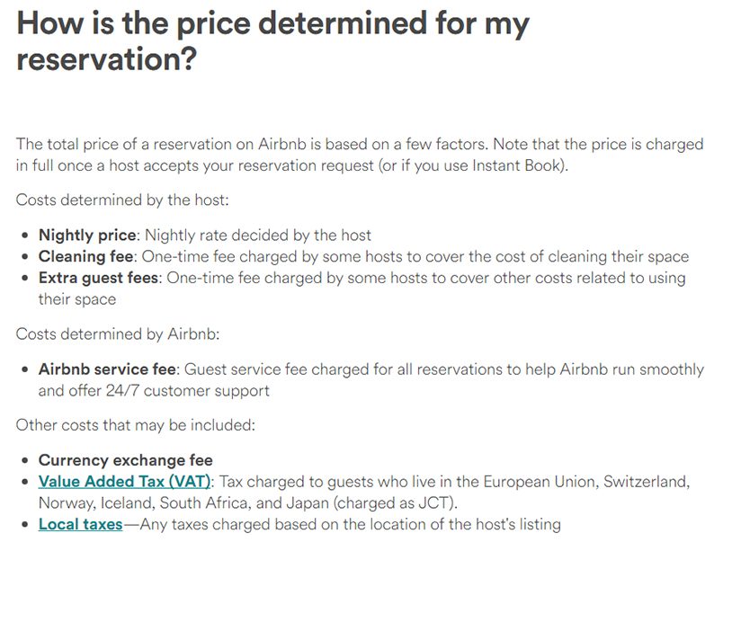This screenshot has width=732, height=631.
Task: Click the word 'reservation?' in the title
Action: tap(106, 59)
